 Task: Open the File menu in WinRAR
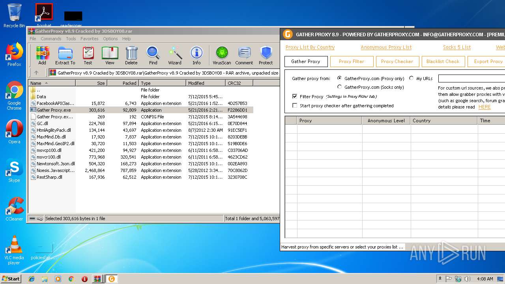pos(33,39)
